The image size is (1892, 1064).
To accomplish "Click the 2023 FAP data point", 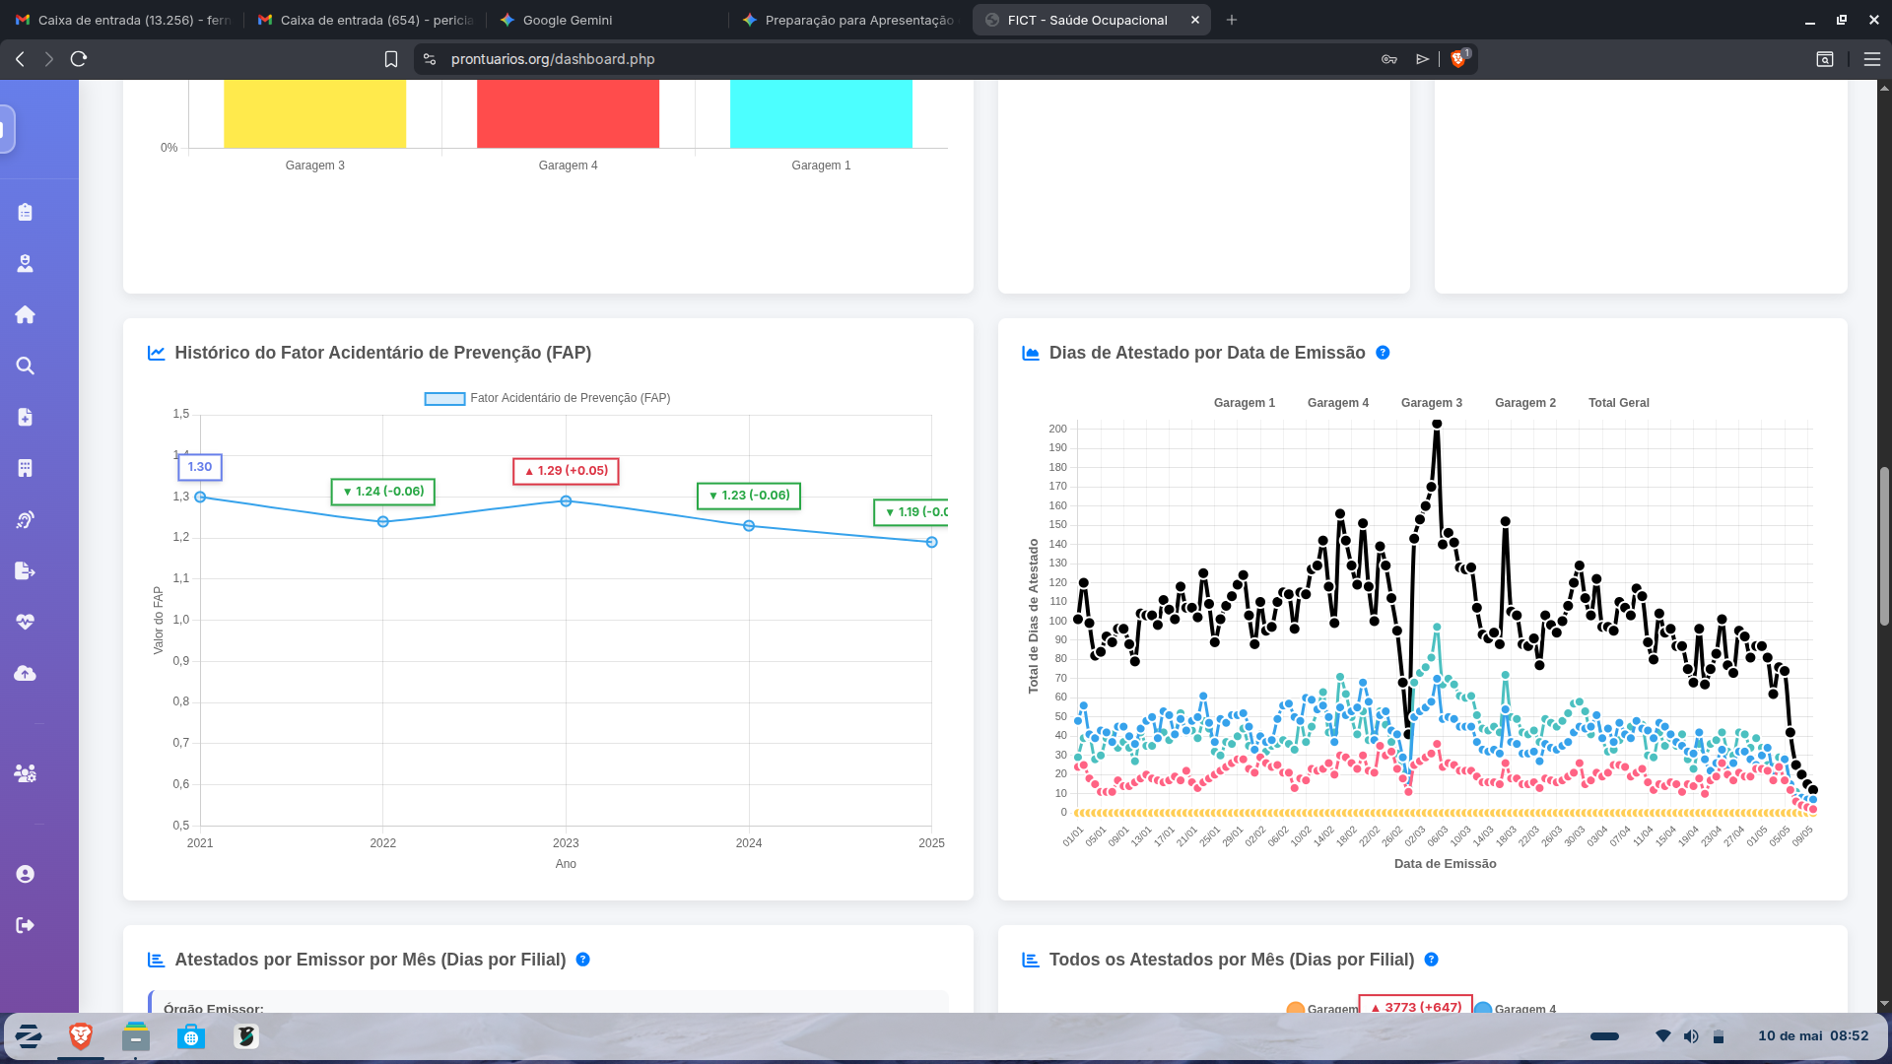I will (566, 501).
